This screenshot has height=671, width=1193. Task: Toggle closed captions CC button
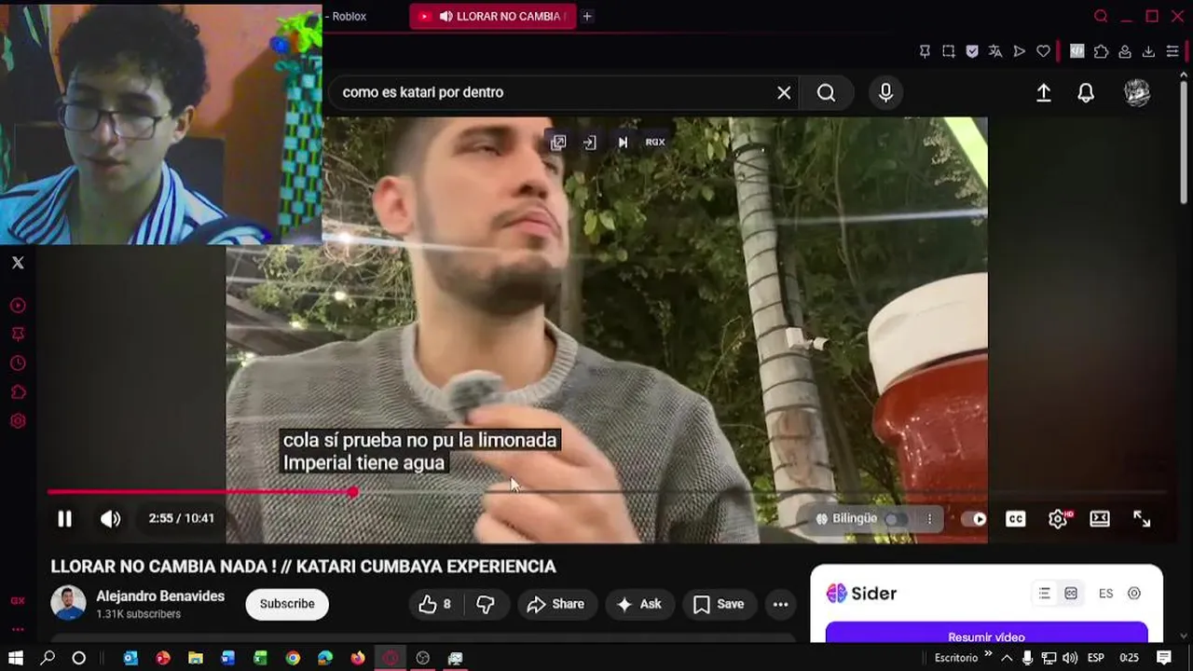coord(1015,519)
